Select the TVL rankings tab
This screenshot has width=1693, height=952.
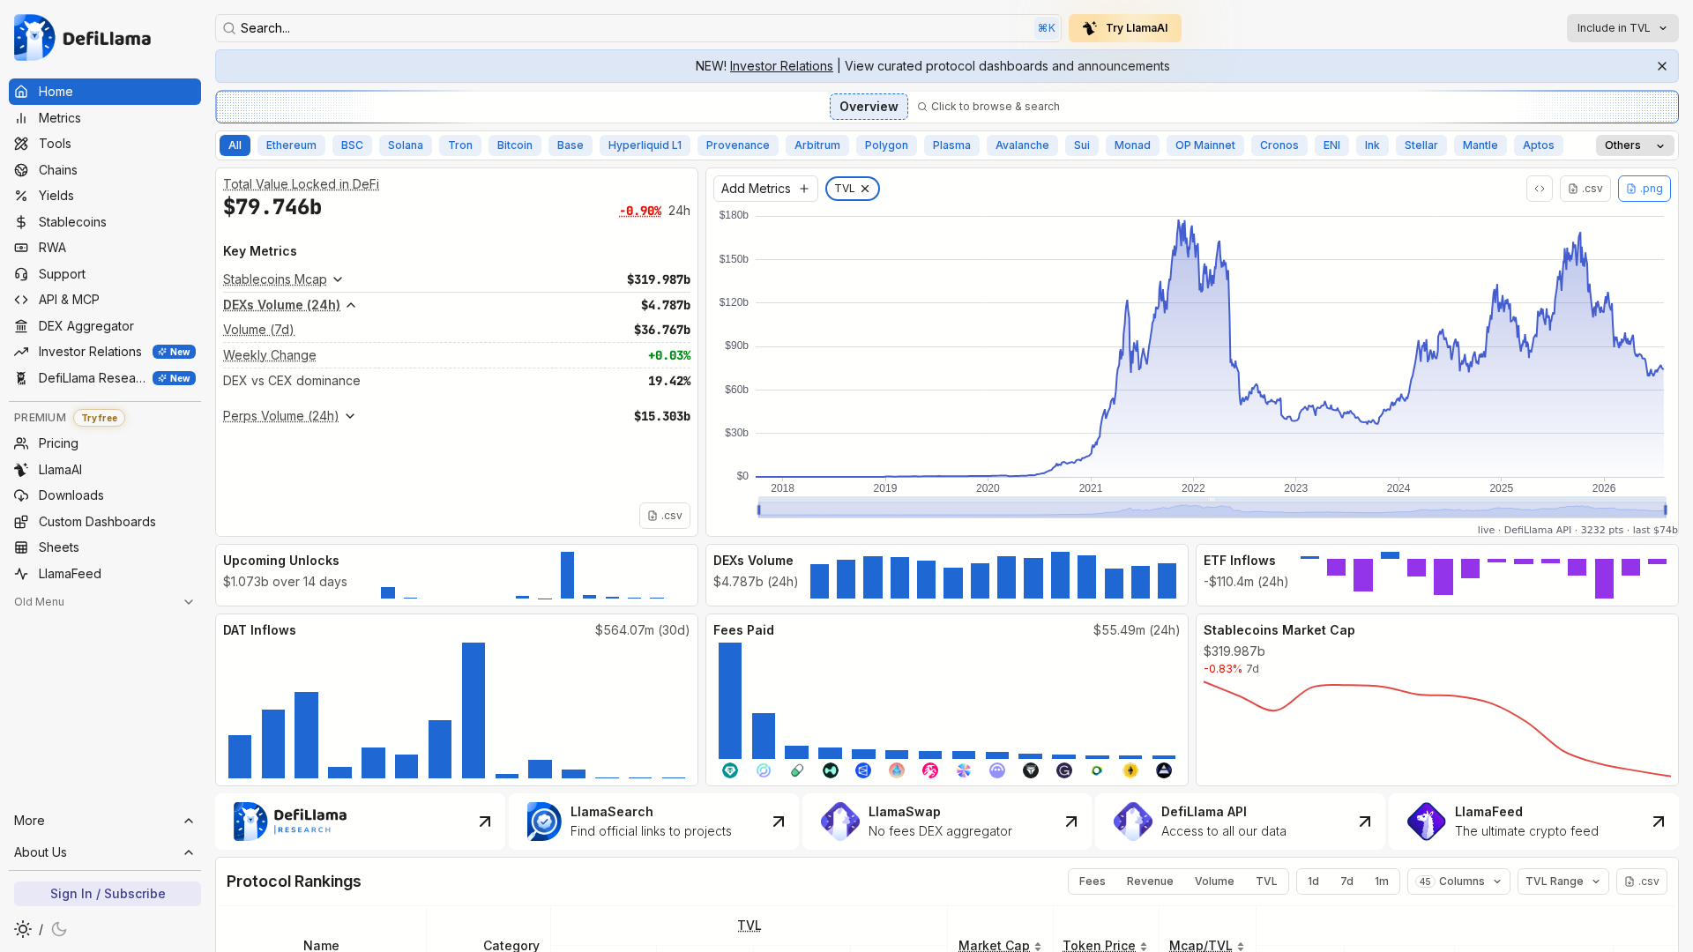(1266, 881)
